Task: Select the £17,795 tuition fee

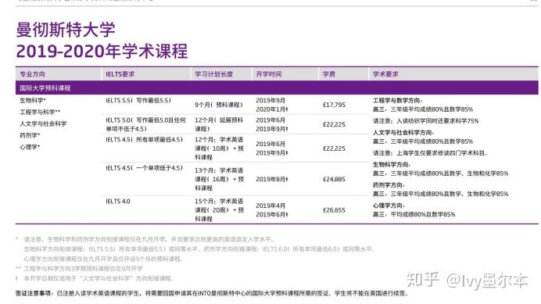Action: pyautogui.click(x=334, y=105)
